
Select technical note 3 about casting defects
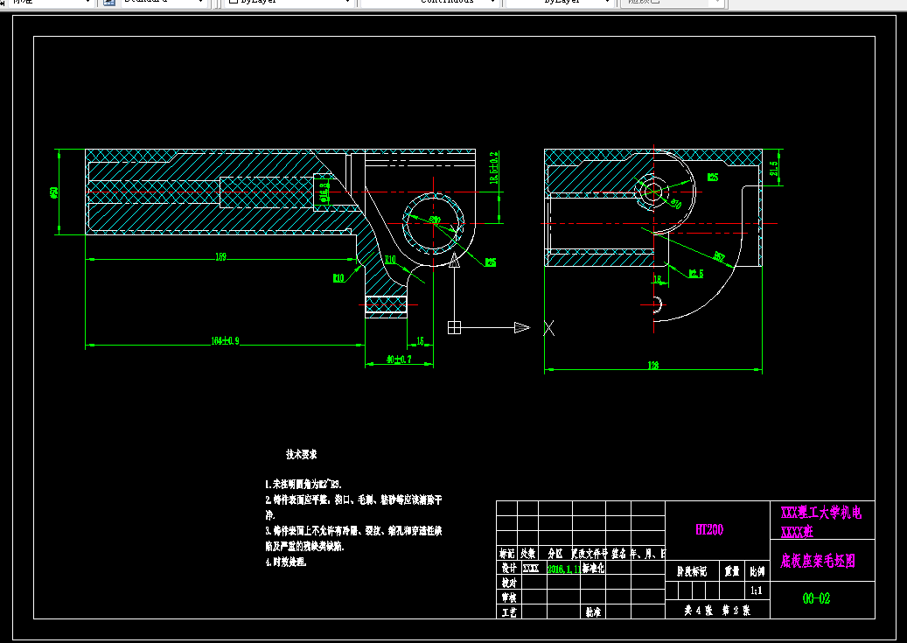tap(353, 538)
